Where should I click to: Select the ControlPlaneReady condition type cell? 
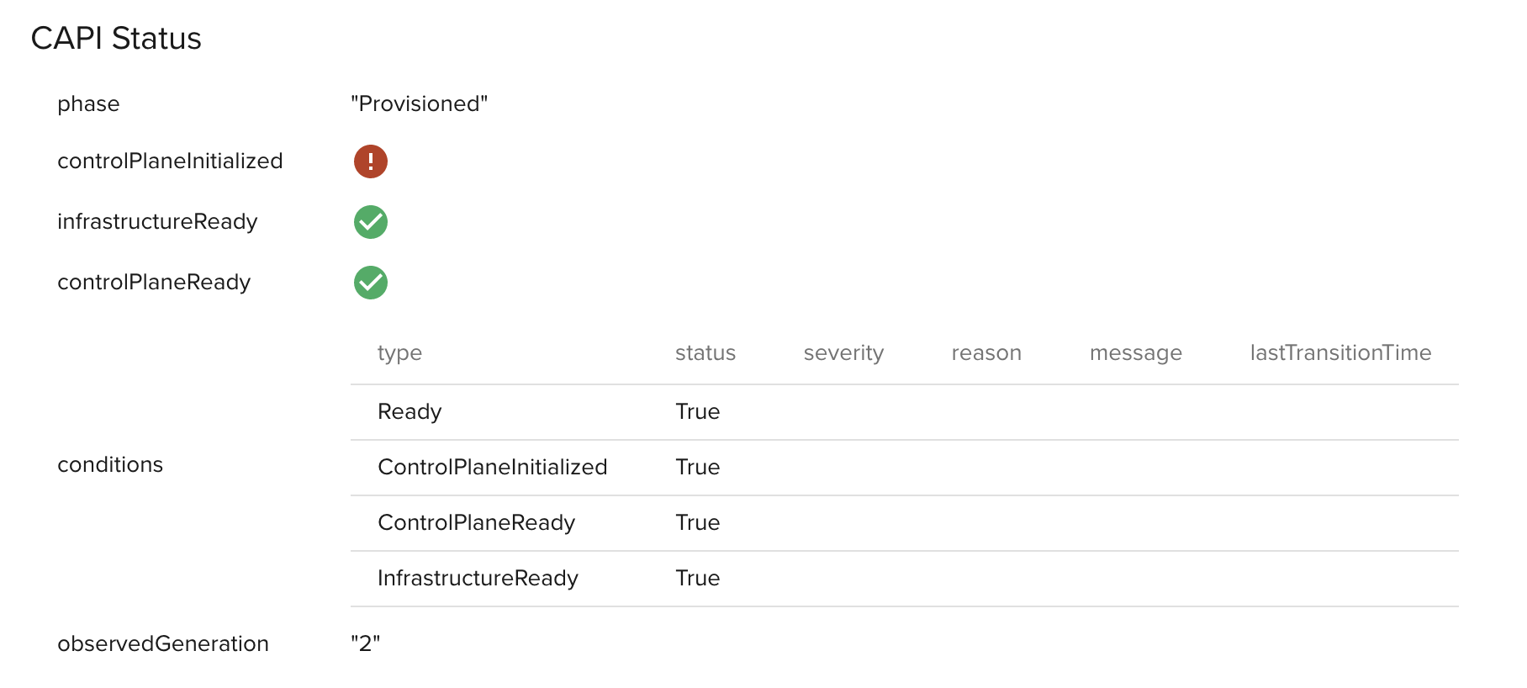click(x=477, y=523)
